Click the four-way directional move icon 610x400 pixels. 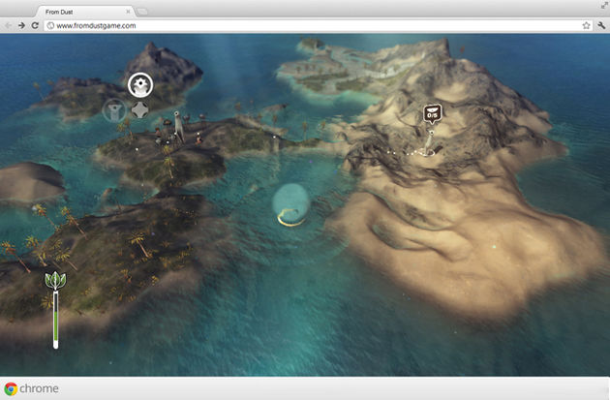click(x=140, y=109)
